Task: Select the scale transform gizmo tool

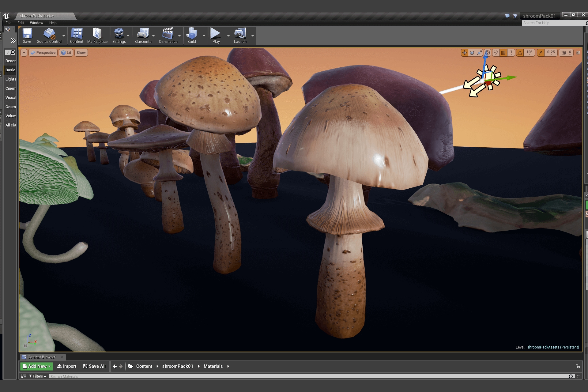Action: (479, 53)
